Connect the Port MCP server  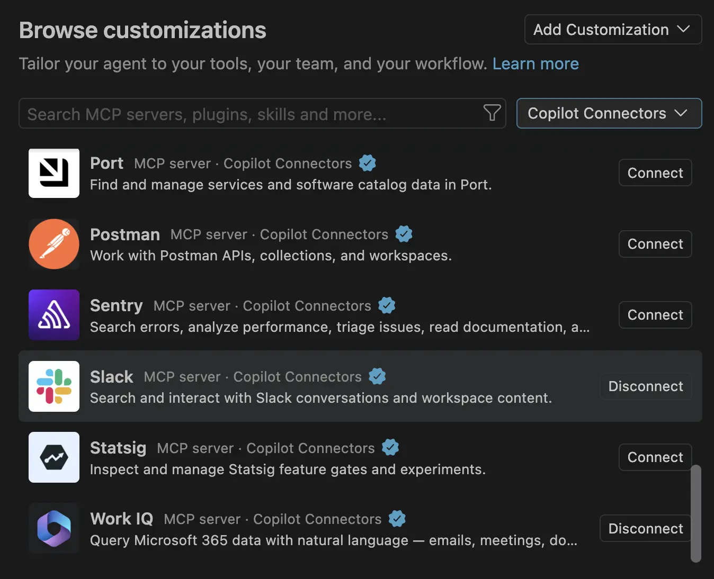coord(655,173)
